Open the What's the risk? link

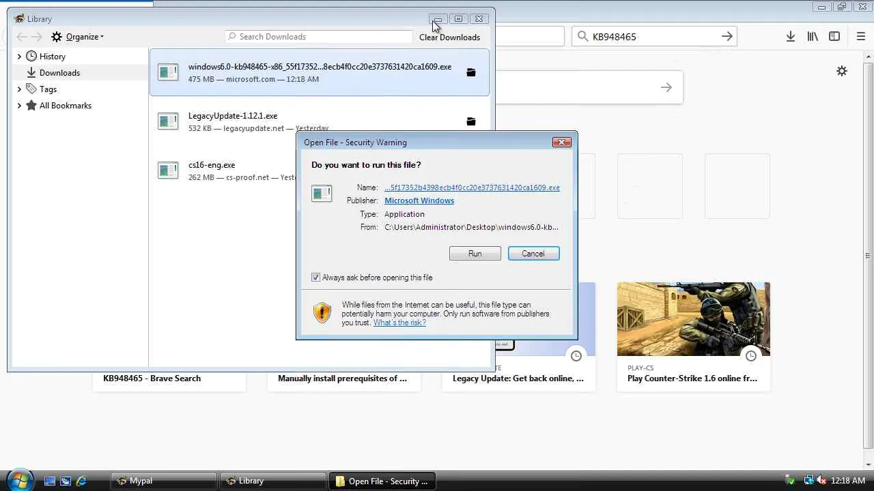coord(399,323)
